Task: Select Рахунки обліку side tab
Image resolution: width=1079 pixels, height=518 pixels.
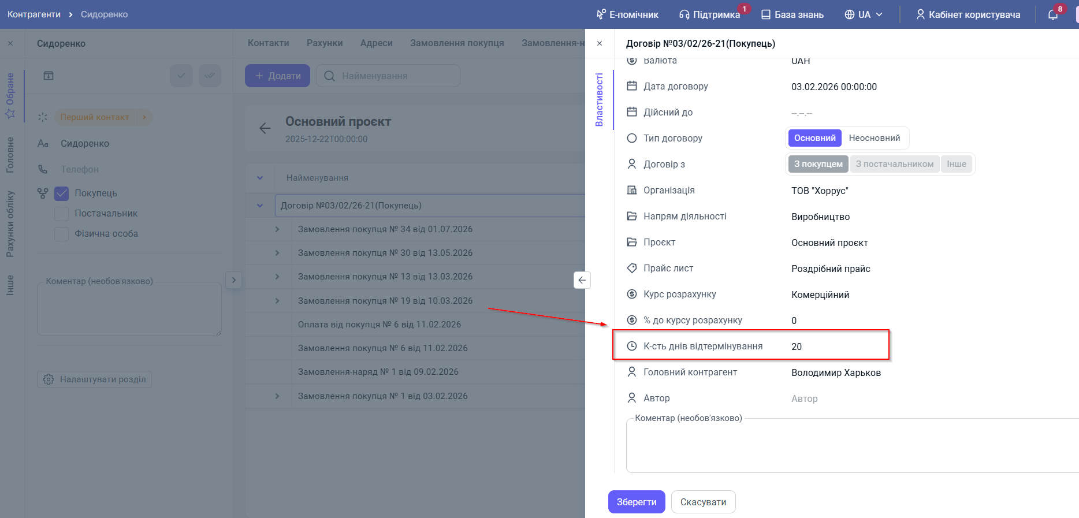Action: (10, 223)
